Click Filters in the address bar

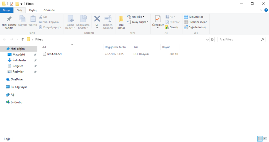click(39, 39)
